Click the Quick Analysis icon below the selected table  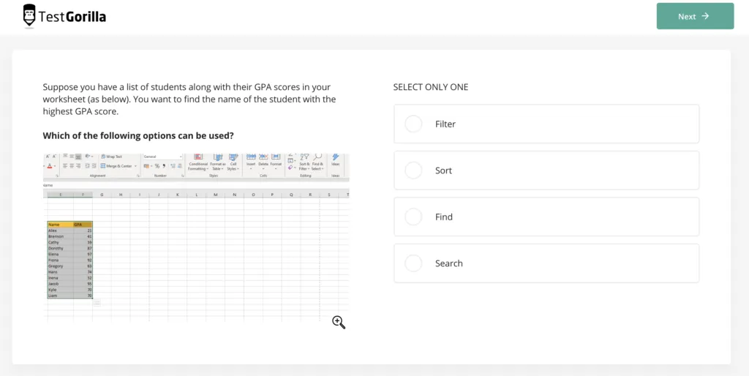97,302
